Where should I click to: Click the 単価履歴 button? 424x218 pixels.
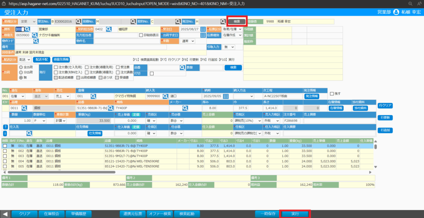pyautogui.click(x=79, y=214)
